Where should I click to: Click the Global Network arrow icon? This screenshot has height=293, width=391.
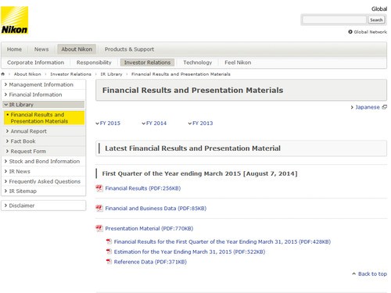[350, 32]
